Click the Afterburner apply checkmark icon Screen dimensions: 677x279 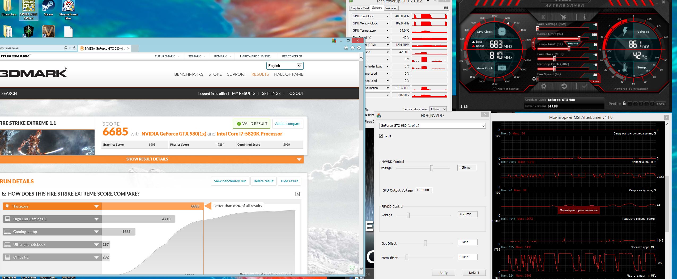pyautogui.click(x=584, y=86)
